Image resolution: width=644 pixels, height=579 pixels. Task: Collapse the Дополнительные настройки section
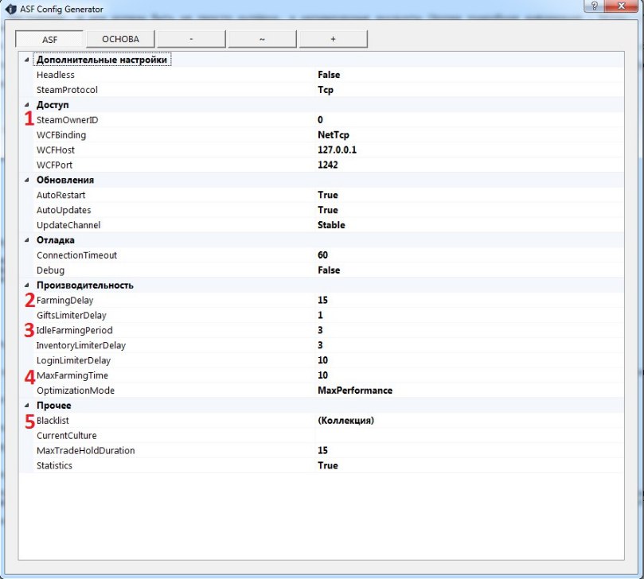coord(27,60)
